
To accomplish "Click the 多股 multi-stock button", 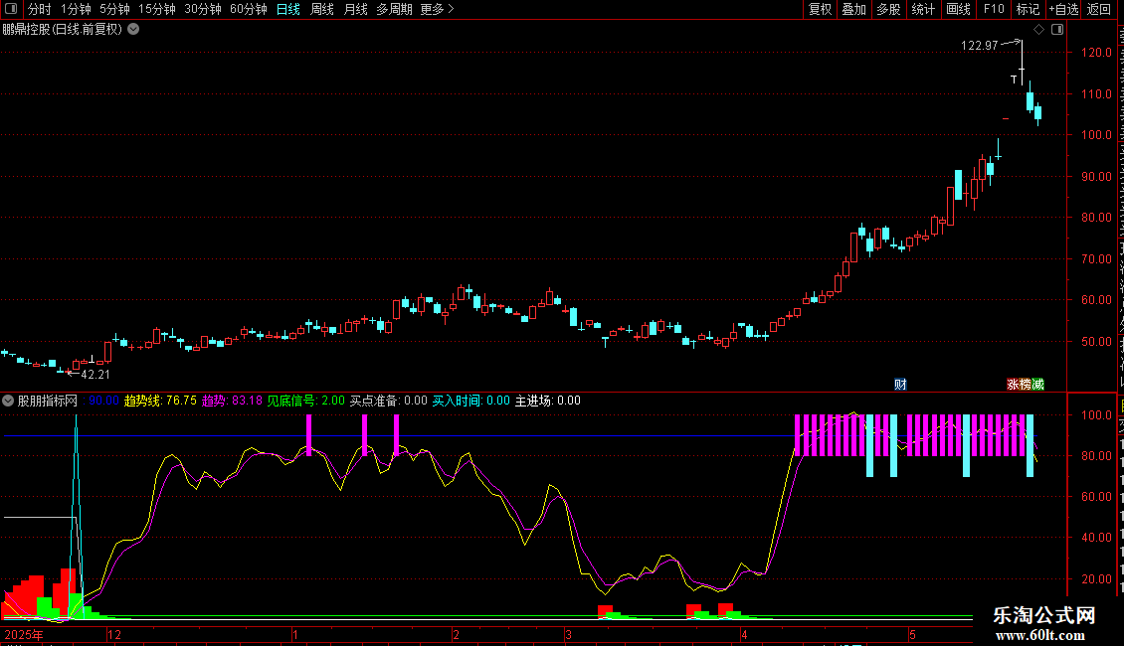I will (888, 9).
